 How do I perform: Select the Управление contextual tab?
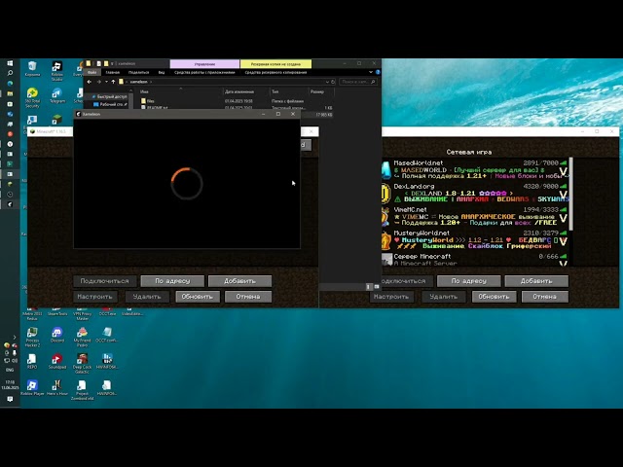[204, 63]
